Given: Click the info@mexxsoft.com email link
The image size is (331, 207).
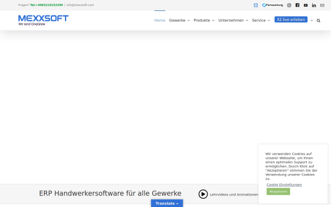Looking at the screenshot, I should pyautogui.click(x=80, y=5).
